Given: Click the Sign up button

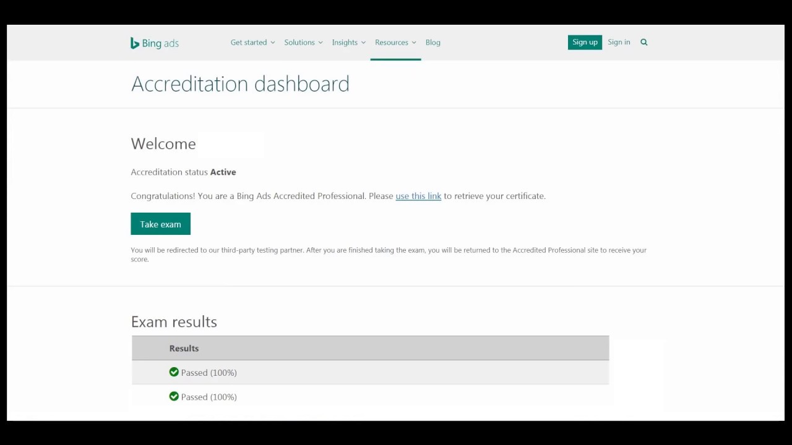Looking at the screenshot, I should [x=585, y=42].
